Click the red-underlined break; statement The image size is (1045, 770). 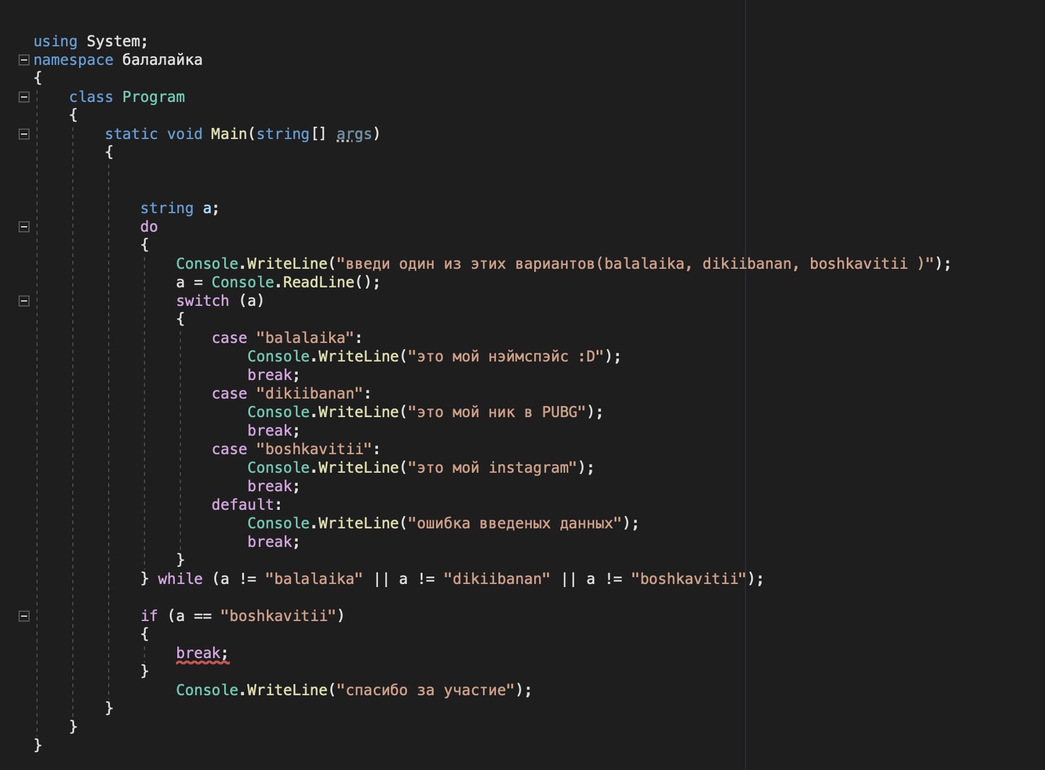coord(203,653)
